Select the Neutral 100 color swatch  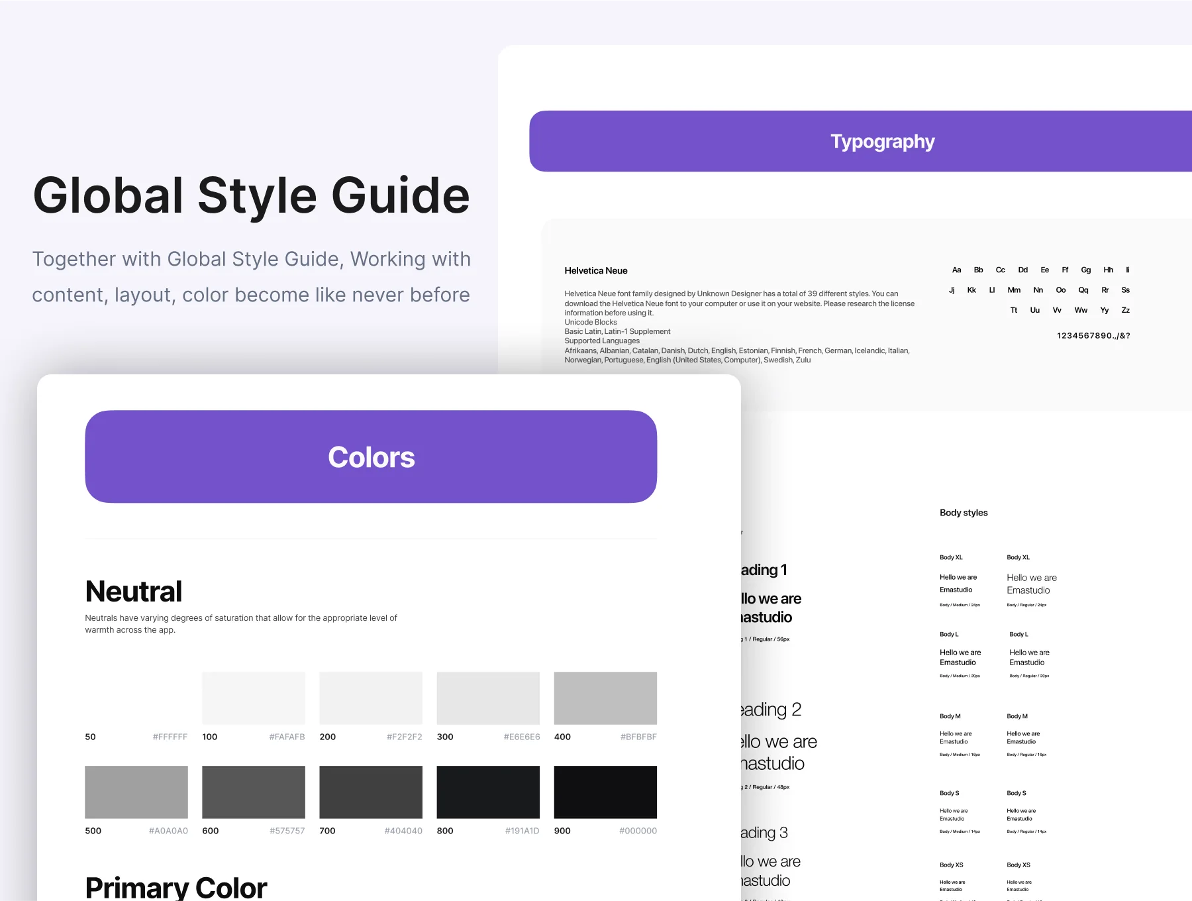[x=254, y=698]
